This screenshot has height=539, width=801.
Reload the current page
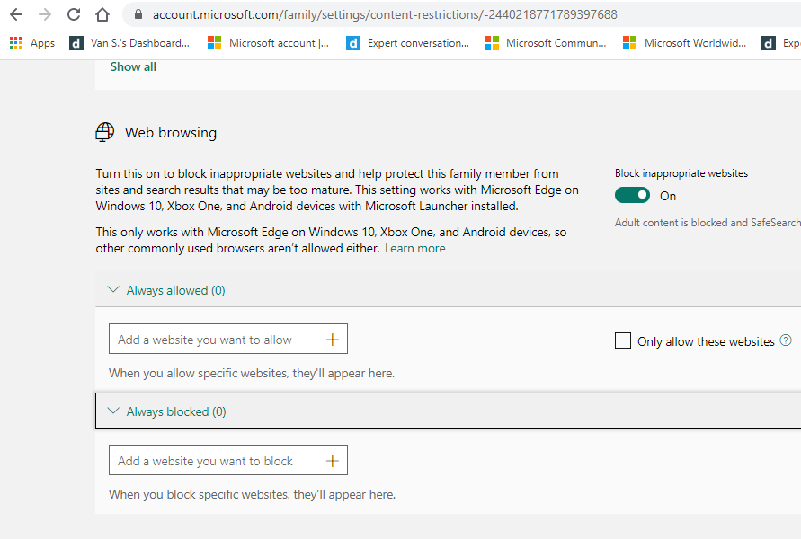click(74, 14)
